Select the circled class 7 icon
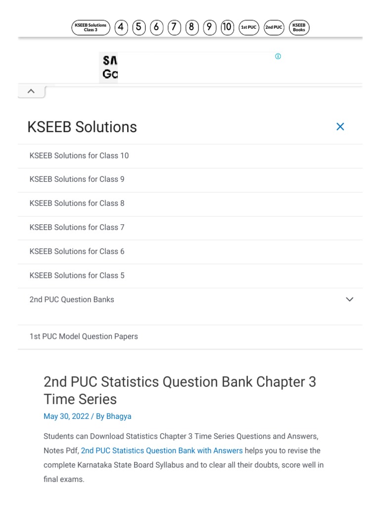This screenshot has height=507, width=380. coord(174,27)
